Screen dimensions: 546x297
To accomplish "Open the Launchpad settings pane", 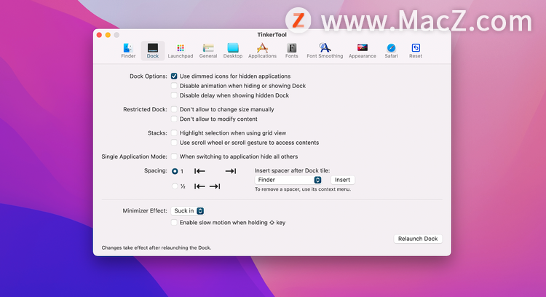I will 181,50.
